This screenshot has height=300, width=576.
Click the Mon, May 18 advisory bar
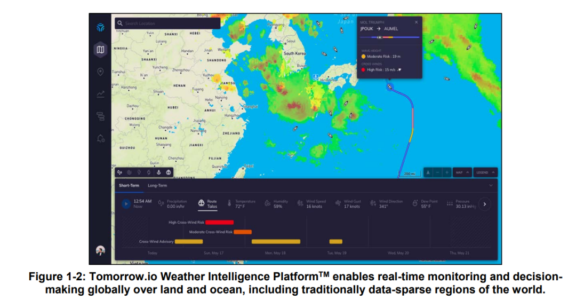coord(276,241)
